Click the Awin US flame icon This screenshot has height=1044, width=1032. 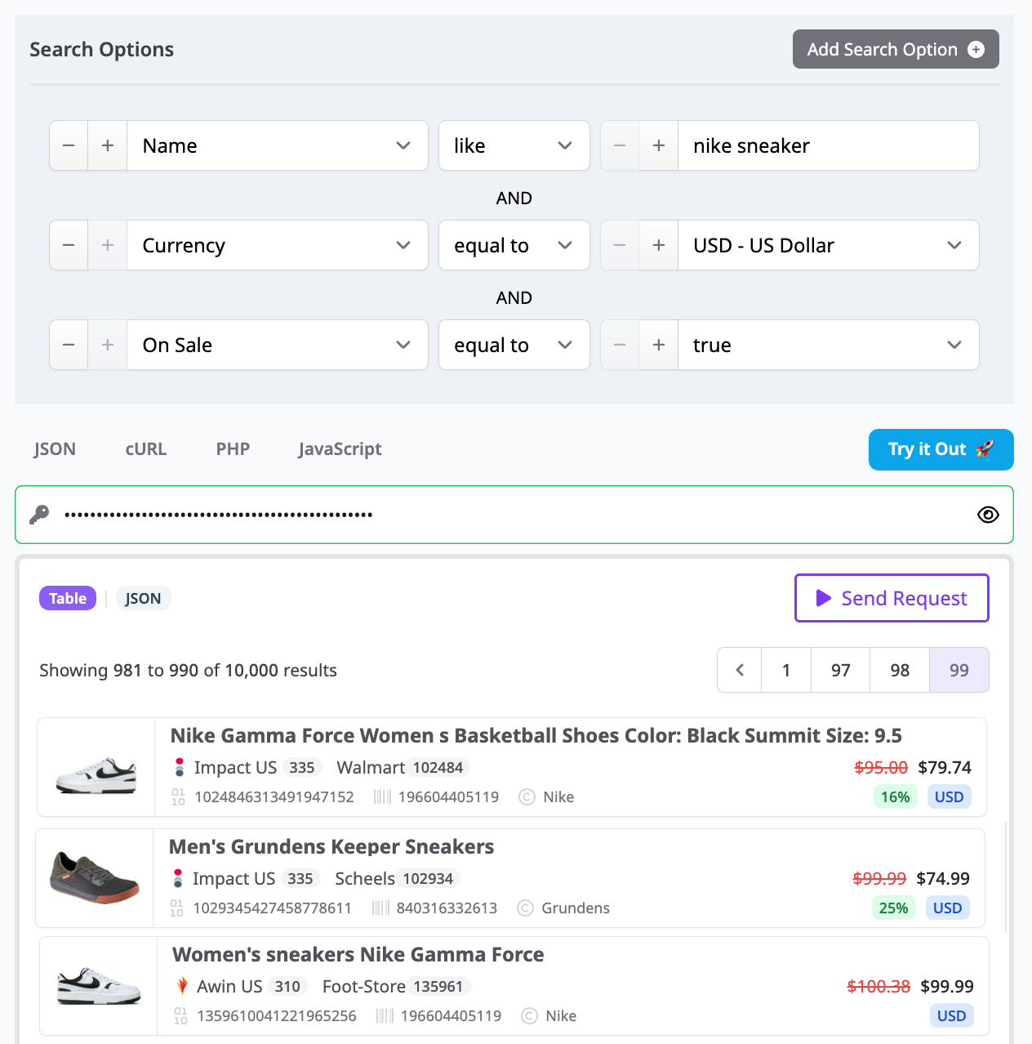point(182,986)
